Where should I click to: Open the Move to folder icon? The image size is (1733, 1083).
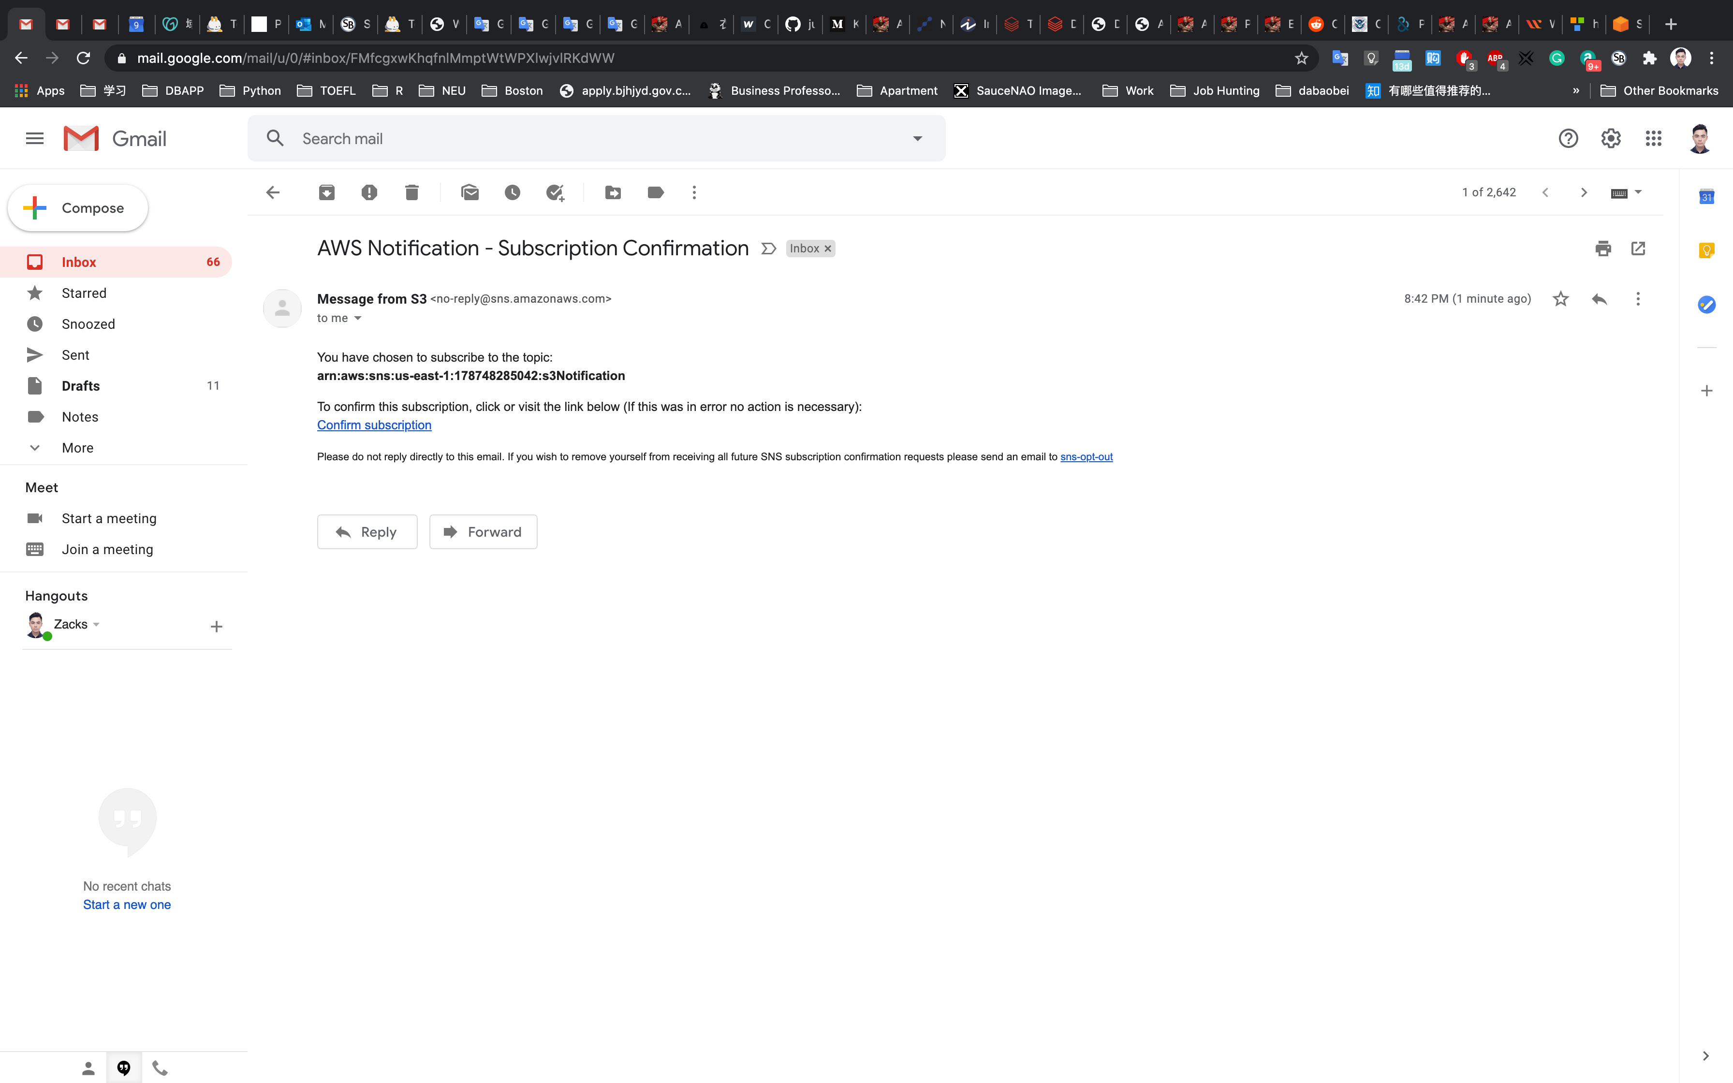pyautogui.click(x=613, y=192)
